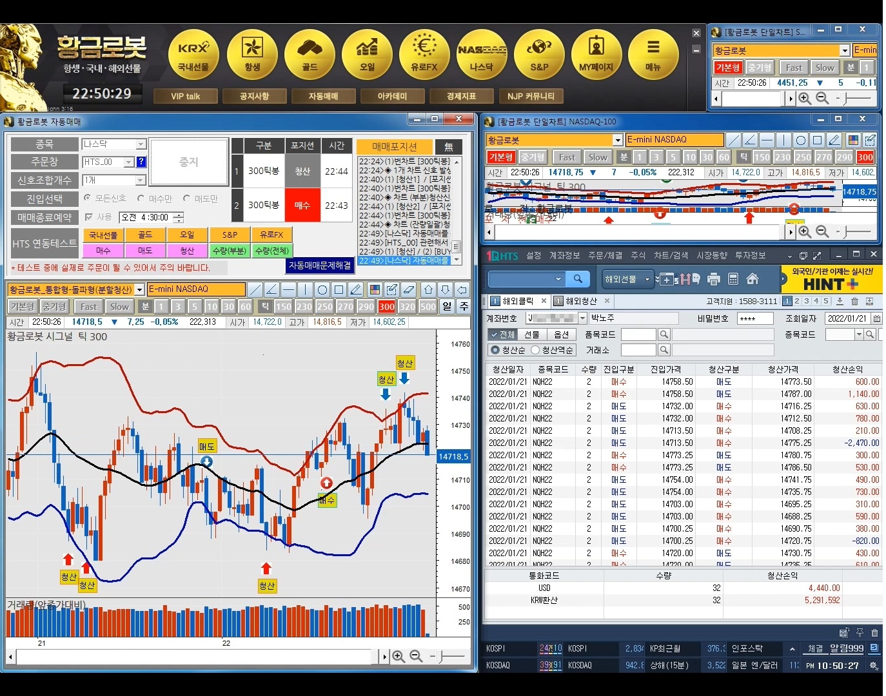This screenshot has height=696, width=886.
Task: Toggle the 옵션 filter button
Action: [562, 334]
